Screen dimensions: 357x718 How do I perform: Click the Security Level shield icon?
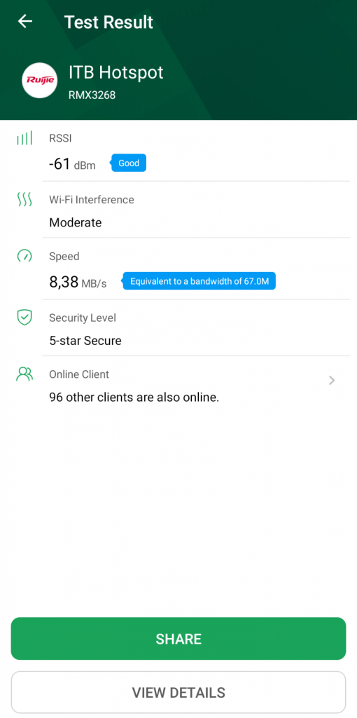tap(24, 318)
